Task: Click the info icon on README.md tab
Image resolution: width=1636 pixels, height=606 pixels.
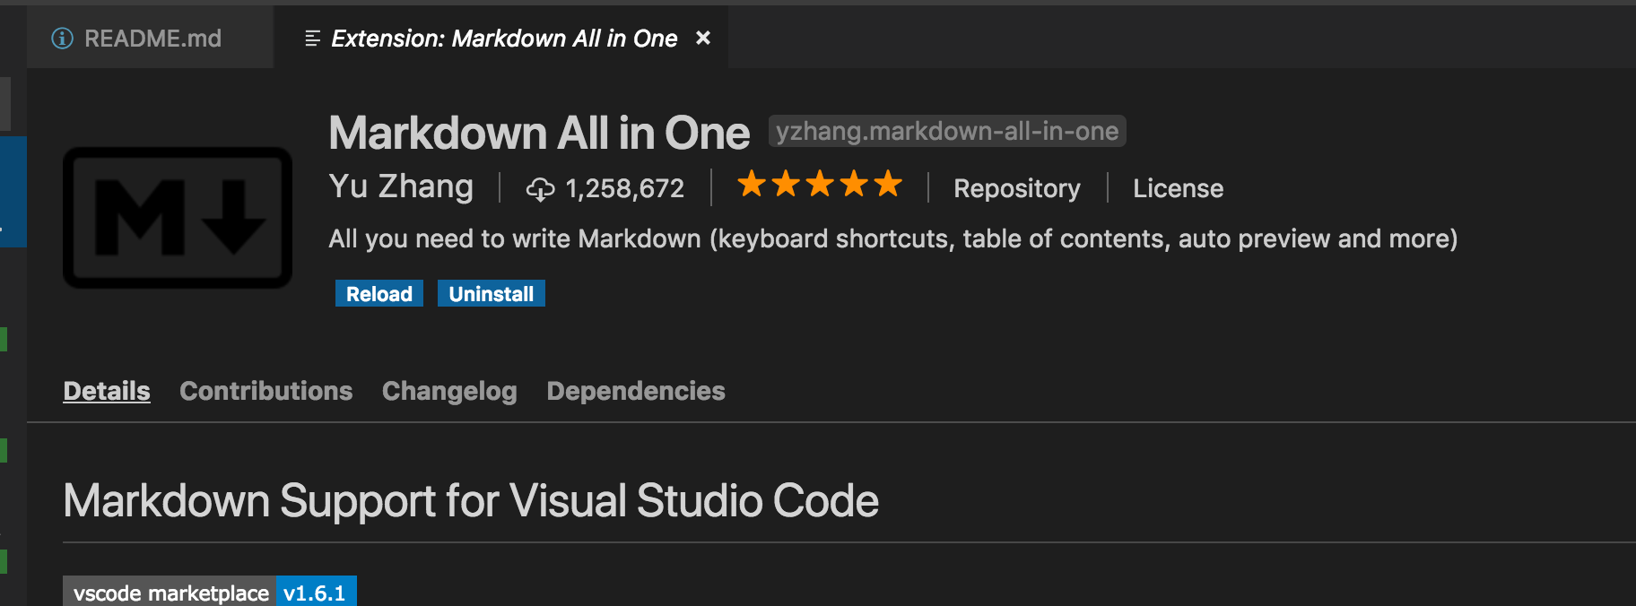Action: [x=62, y=39]
